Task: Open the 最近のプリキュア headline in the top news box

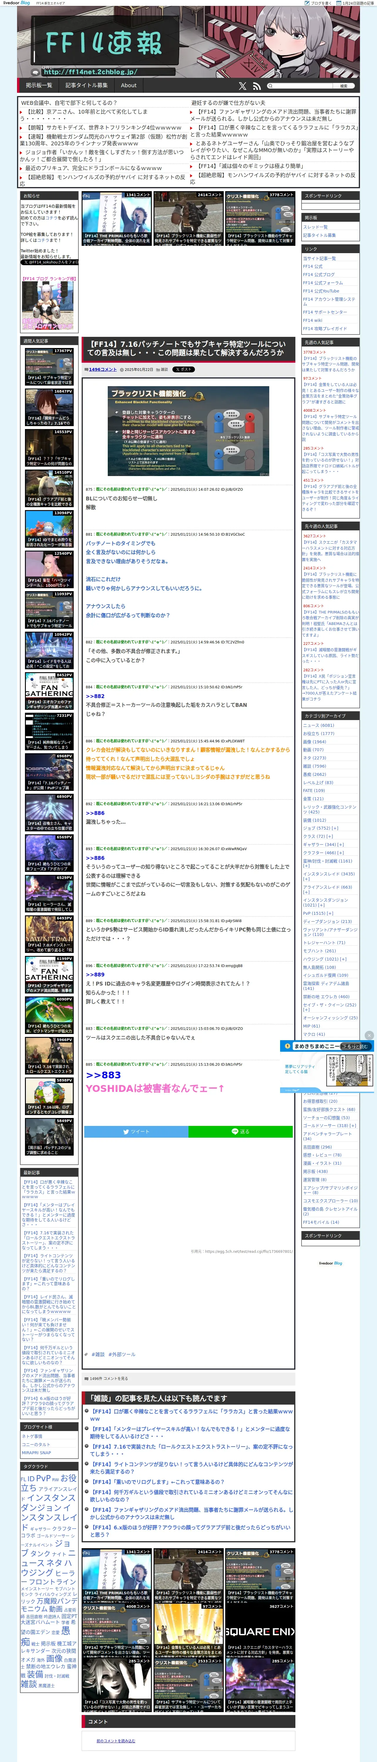Action: [94, 168]
